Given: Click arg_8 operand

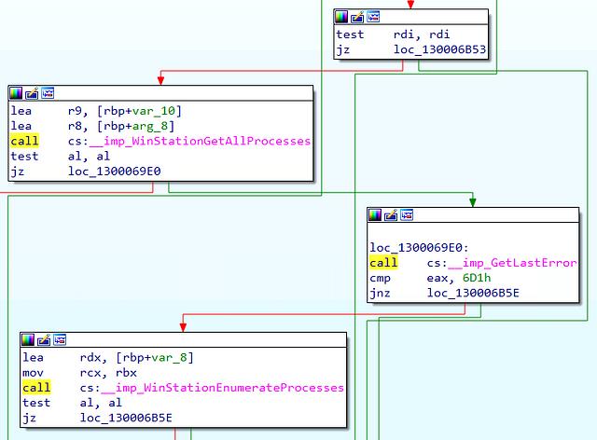Looking at the screenshot, I should click(x=149, y=126).
